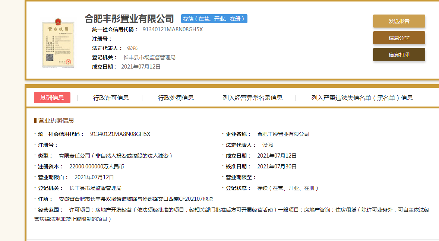Click the 住所 address text
The height and width of the screenshot is (241, 439).
136,199
